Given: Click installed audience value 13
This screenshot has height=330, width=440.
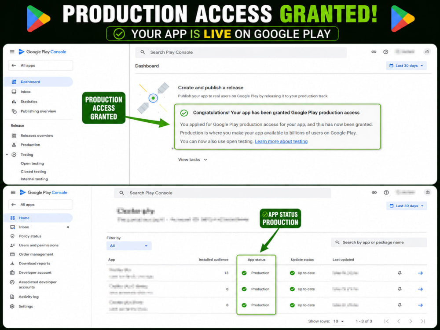Looking at the screenshot, I should click(226, 273).
